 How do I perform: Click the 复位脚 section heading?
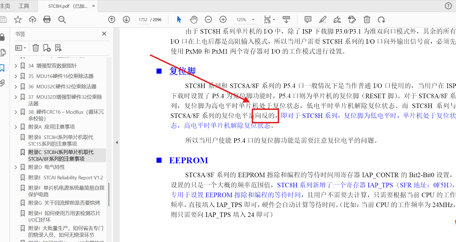click(182, 71)
